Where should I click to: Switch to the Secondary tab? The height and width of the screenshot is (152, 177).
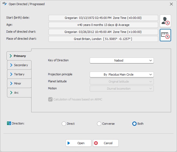(x=19, y=65)
